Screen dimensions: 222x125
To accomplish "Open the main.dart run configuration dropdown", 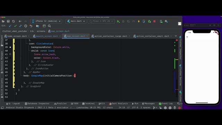I will coord(76,21).
